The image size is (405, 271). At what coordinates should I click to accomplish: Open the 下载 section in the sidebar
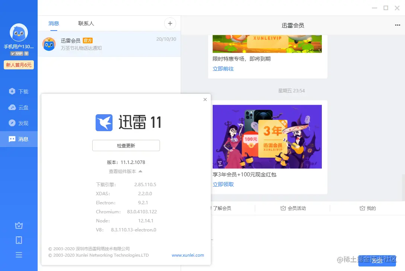point(18,91)
